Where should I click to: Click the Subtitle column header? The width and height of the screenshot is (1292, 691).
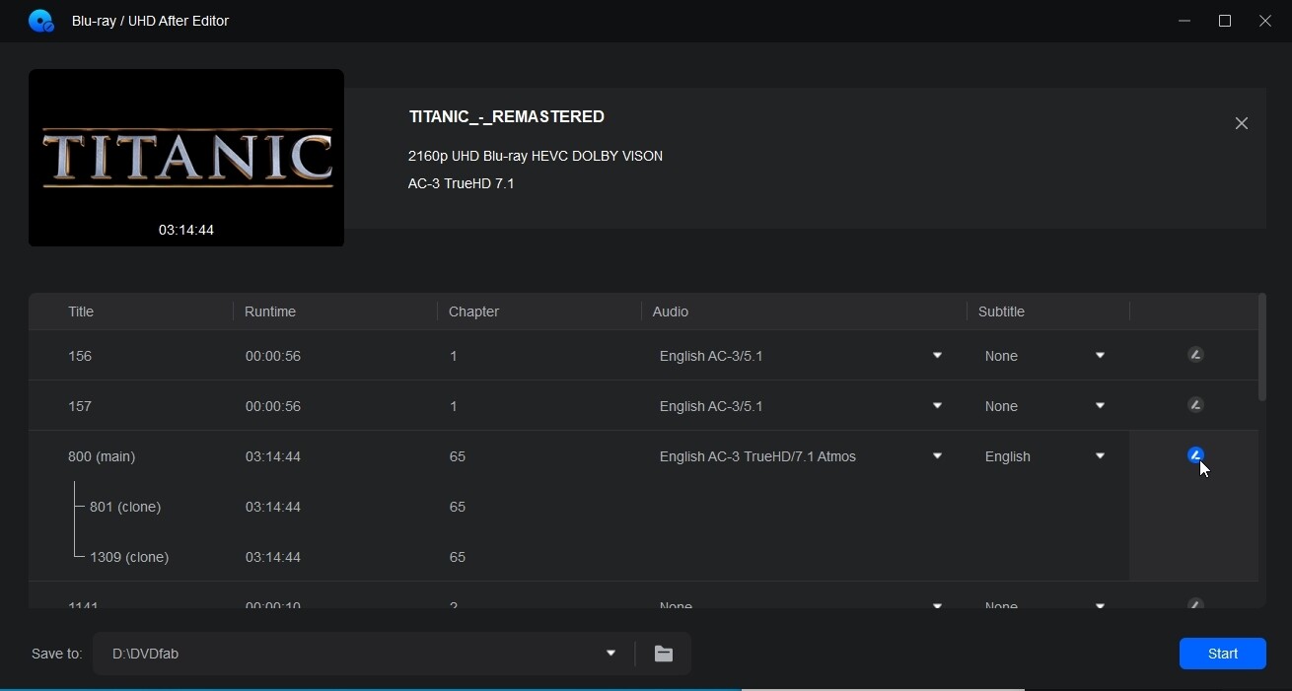pos(1001,311)
